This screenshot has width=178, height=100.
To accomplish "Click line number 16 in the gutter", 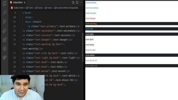I will 14,44.
